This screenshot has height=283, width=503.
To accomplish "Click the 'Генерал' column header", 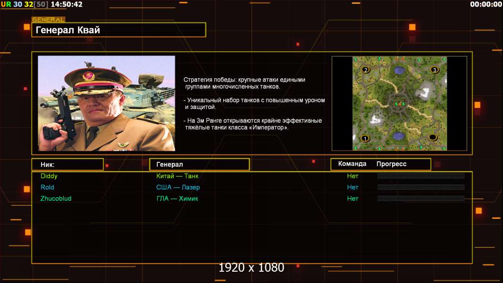I will click(x=200, y=165).
